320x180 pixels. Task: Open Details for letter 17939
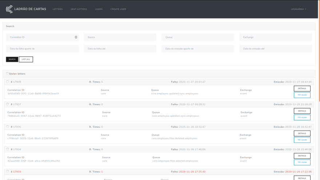[x=302, y=89]
